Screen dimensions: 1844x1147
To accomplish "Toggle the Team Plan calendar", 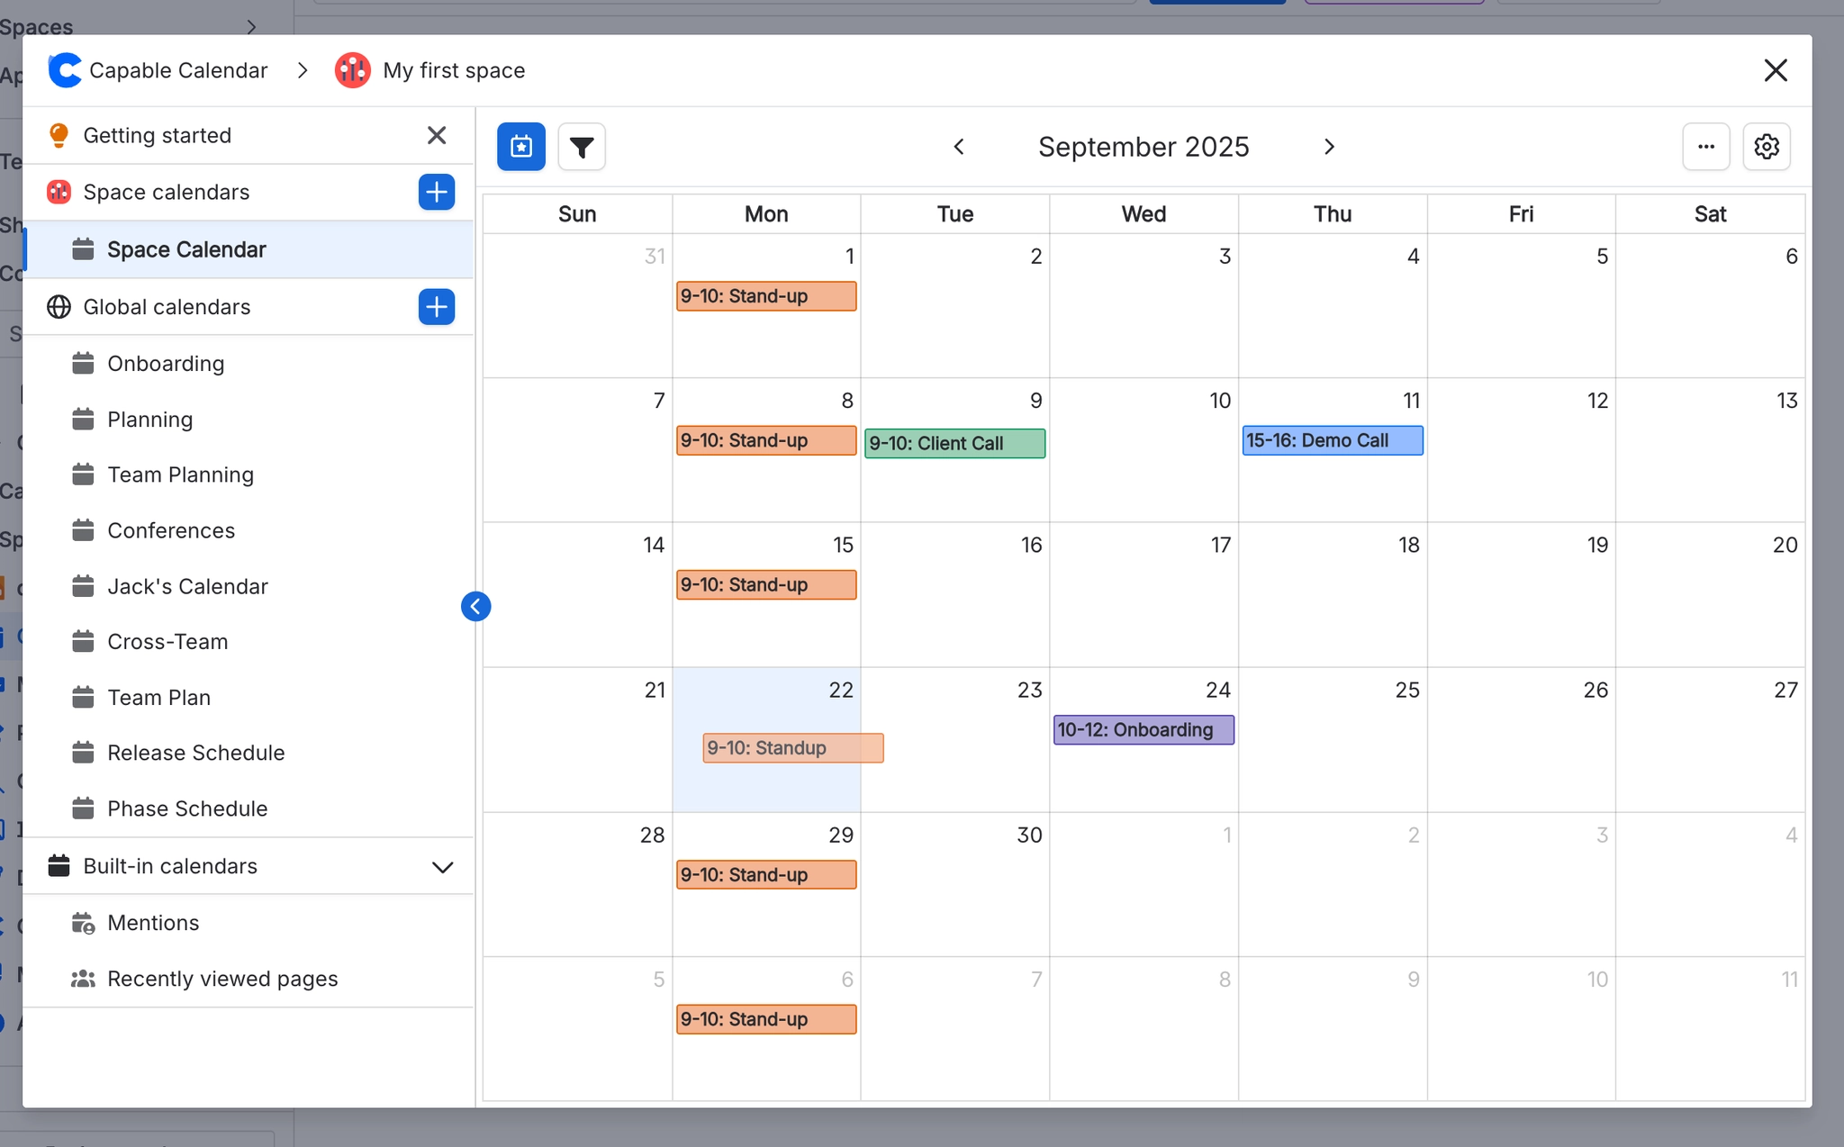I will pyautogui.click(x=158, y=697).
